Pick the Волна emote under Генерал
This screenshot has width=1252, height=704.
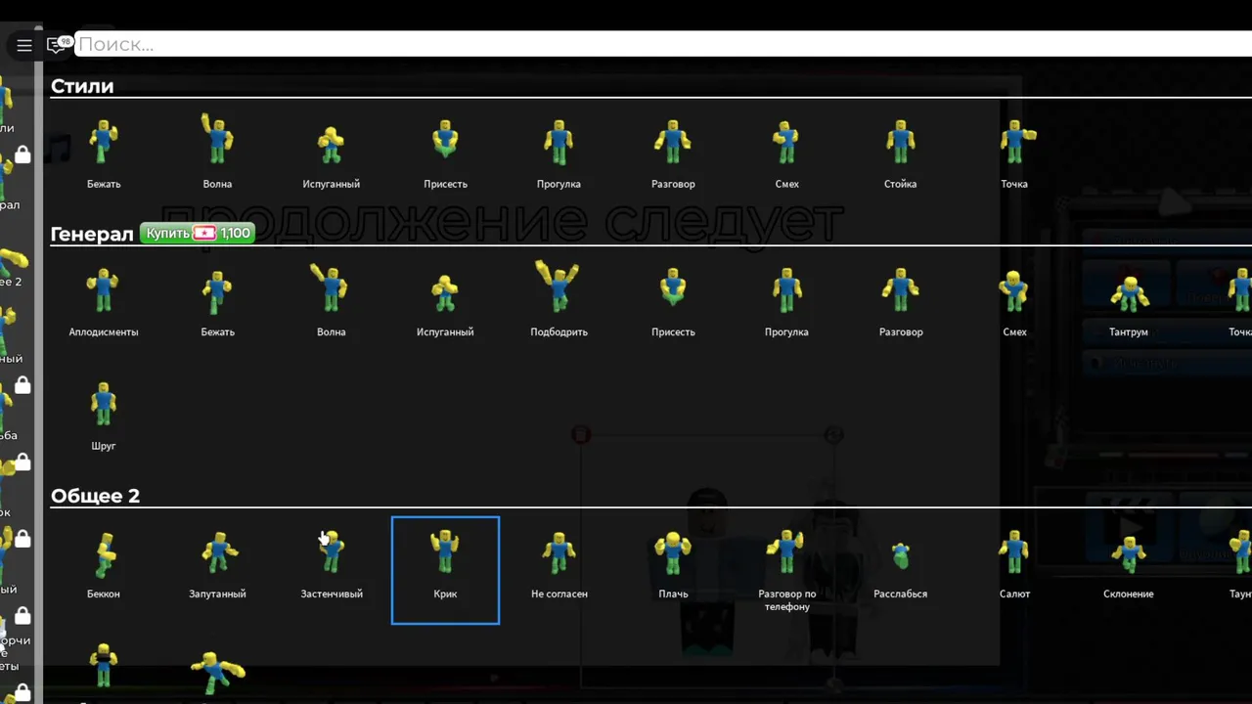tap(332, 299)
